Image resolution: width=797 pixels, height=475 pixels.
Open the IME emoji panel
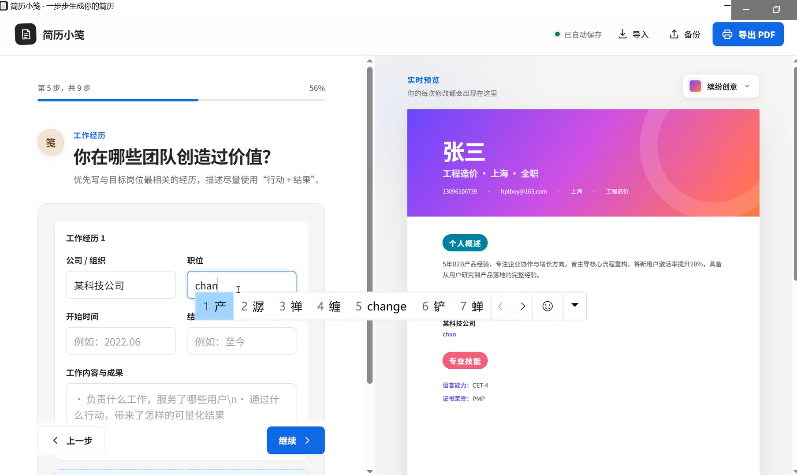tap(547, 306)
